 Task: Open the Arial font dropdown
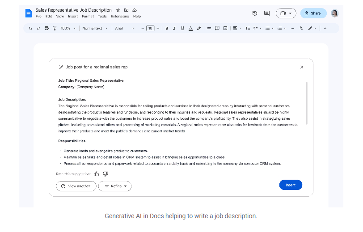[124, 28]
